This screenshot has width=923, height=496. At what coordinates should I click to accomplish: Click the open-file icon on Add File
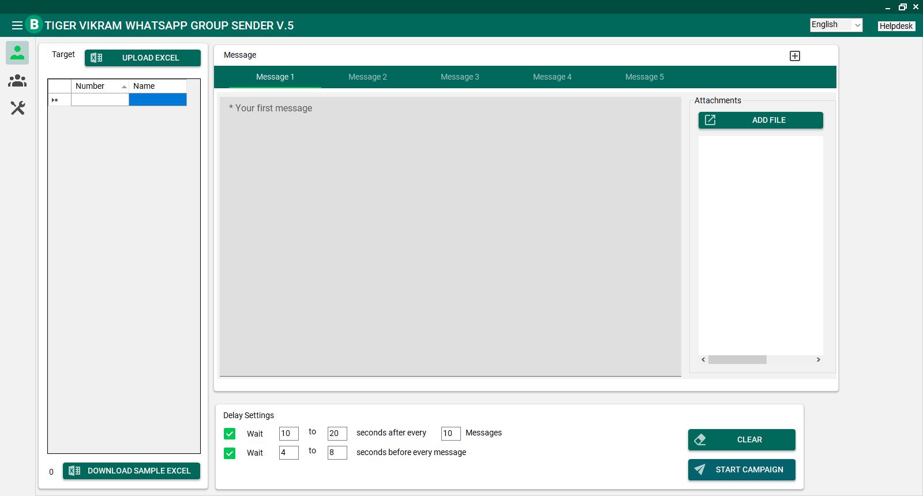click(710, 120)
